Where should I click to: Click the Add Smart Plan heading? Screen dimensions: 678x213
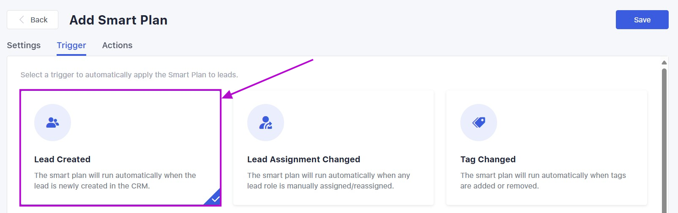pyautogui.click(x=118, y=20)
